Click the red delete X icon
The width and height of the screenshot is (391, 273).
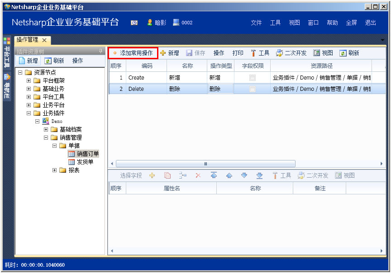(x=198, y=176)
